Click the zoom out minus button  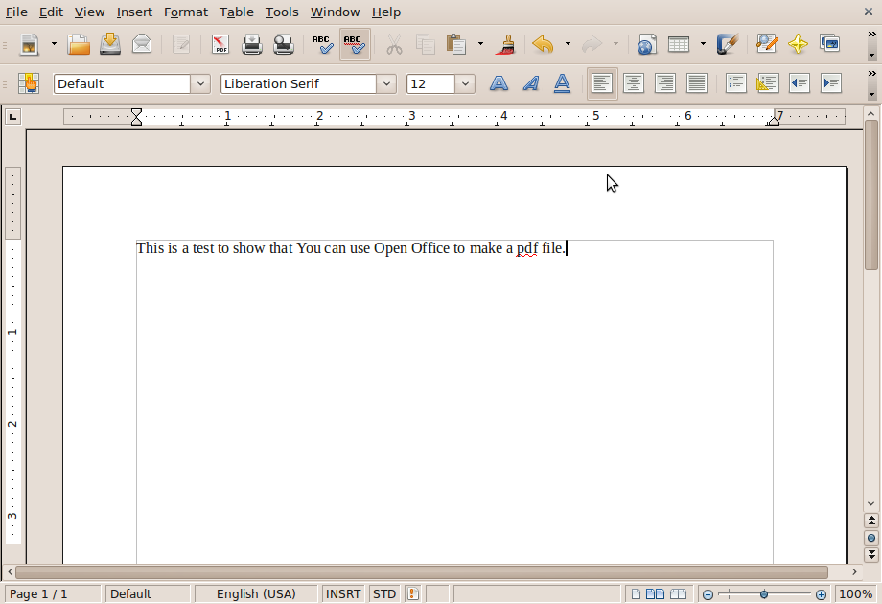(708, 594)
